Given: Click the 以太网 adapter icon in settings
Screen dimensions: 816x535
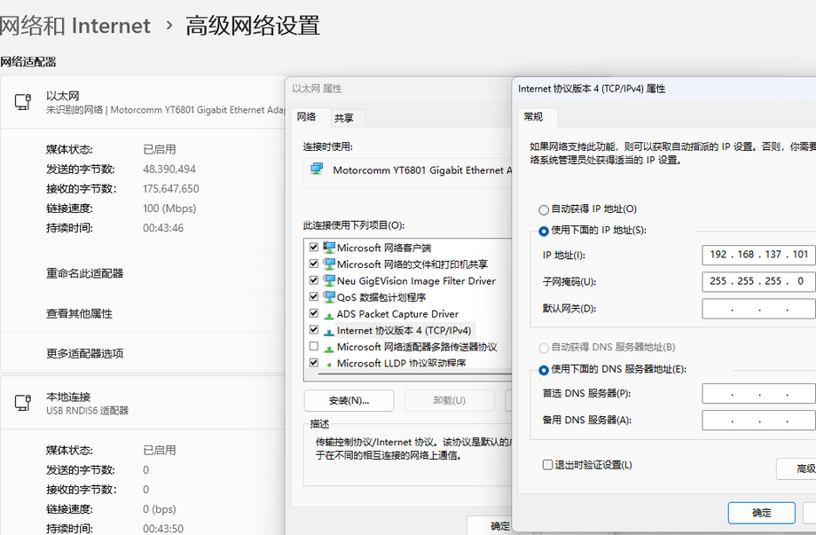Looking at the screenshot, I should 23,102.
